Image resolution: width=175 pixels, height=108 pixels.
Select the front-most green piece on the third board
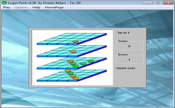point(75,66)
